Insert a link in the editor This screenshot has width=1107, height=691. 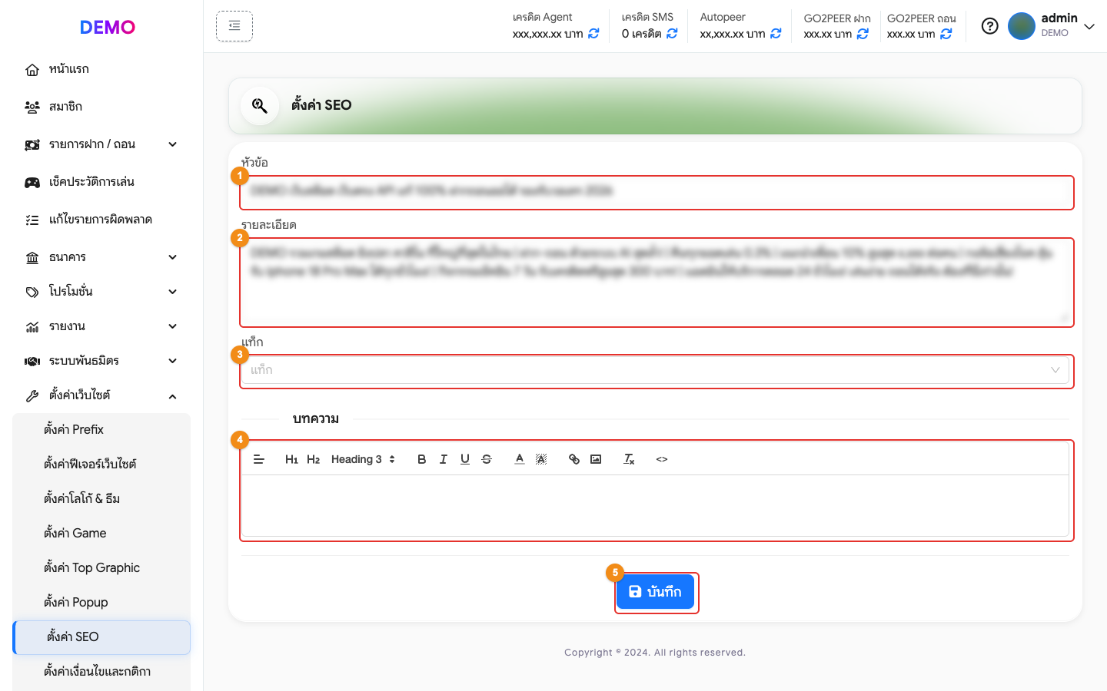point(574,459)
